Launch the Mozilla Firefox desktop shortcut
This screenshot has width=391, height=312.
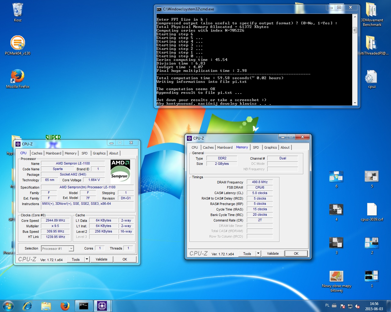click(x=18, y=79)
